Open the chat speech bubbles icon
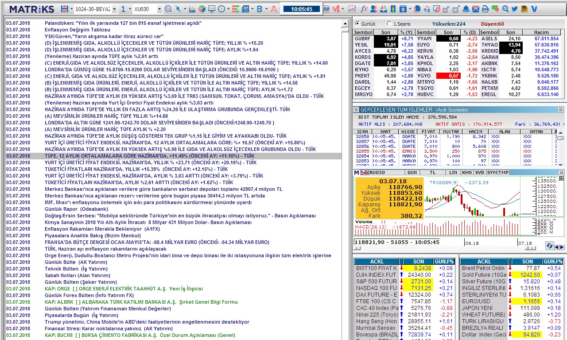This screenshot has height=340, width=567. coord(495,9)
